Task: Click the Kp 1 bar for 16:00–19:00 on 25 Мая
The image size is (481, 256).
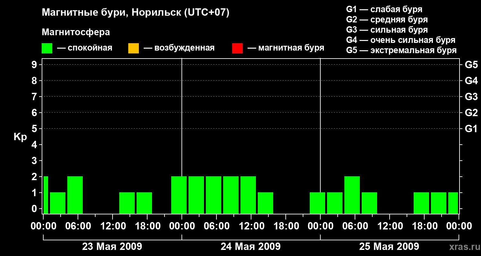Action: coord(421,203)
